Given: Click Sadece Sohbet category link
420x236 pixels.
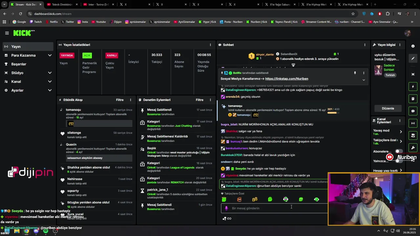Looking at the screenshot, I should pyautogui.click(x=389, y=68).
